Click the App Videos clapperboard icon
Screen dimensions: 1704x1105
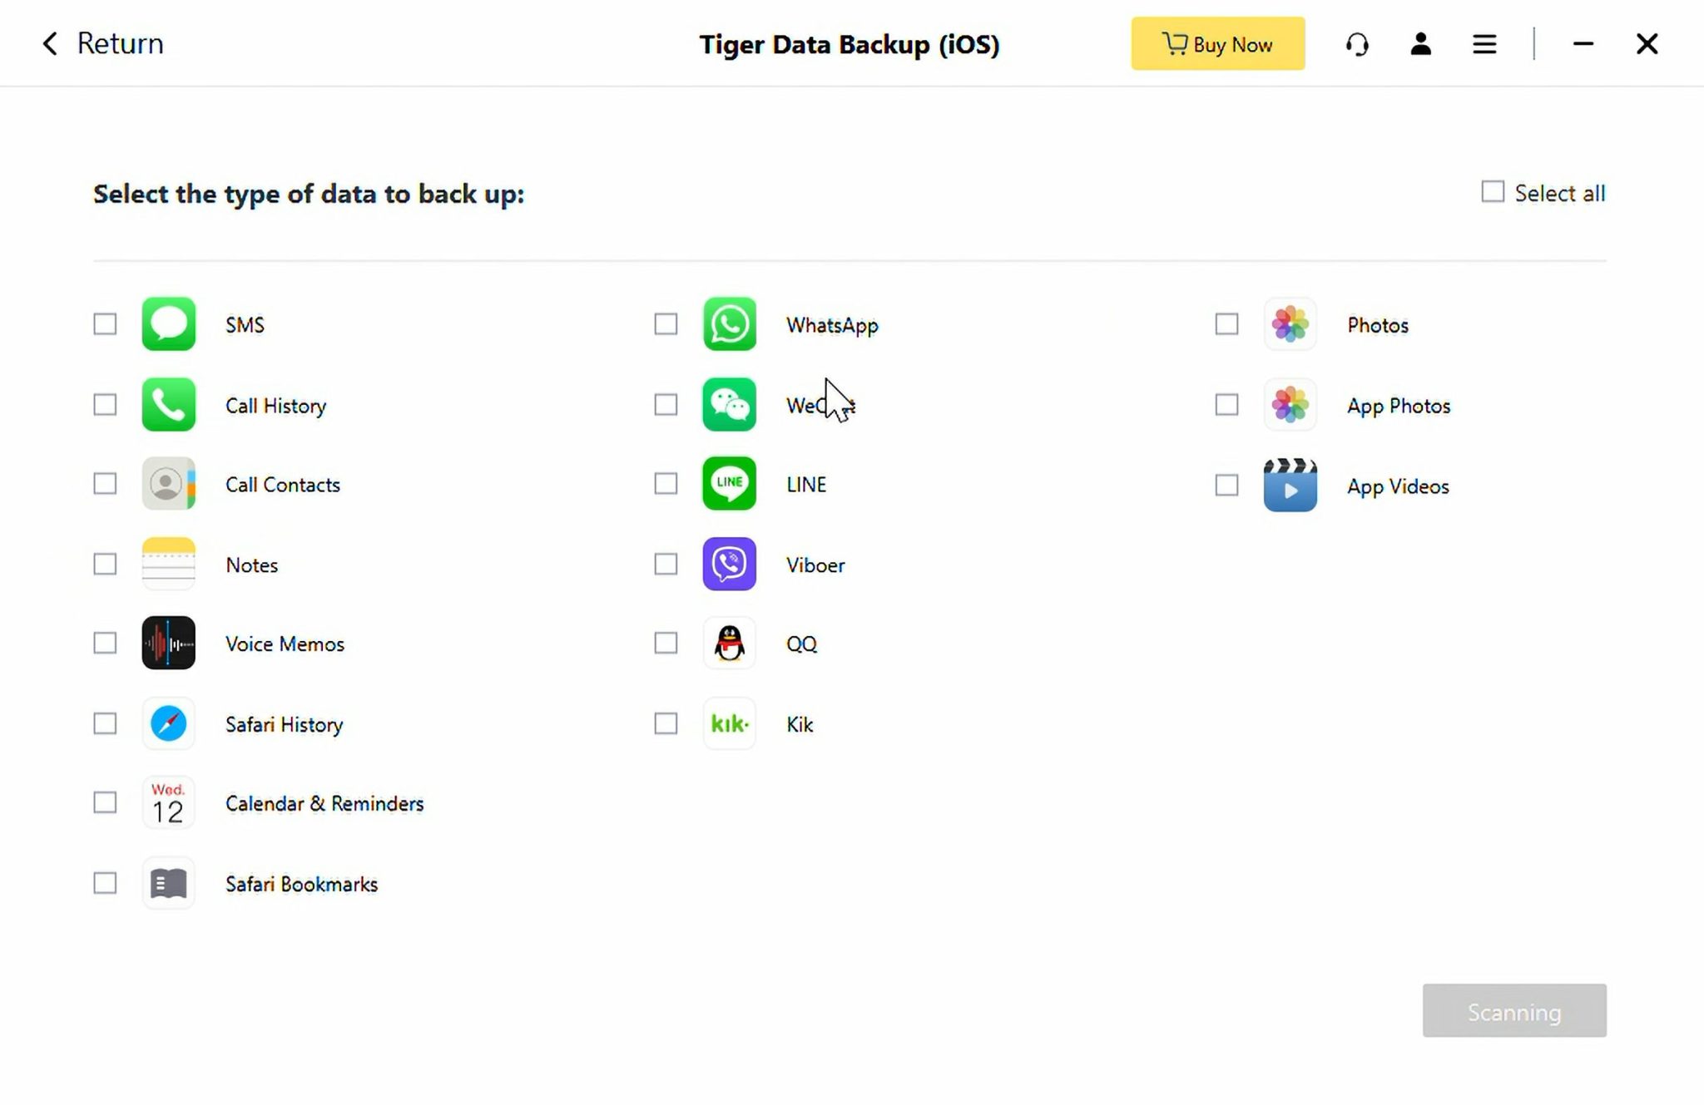click(x=1290, y=486)
